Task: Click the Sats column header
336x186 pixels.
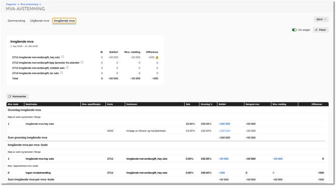Action: (192, 104)
